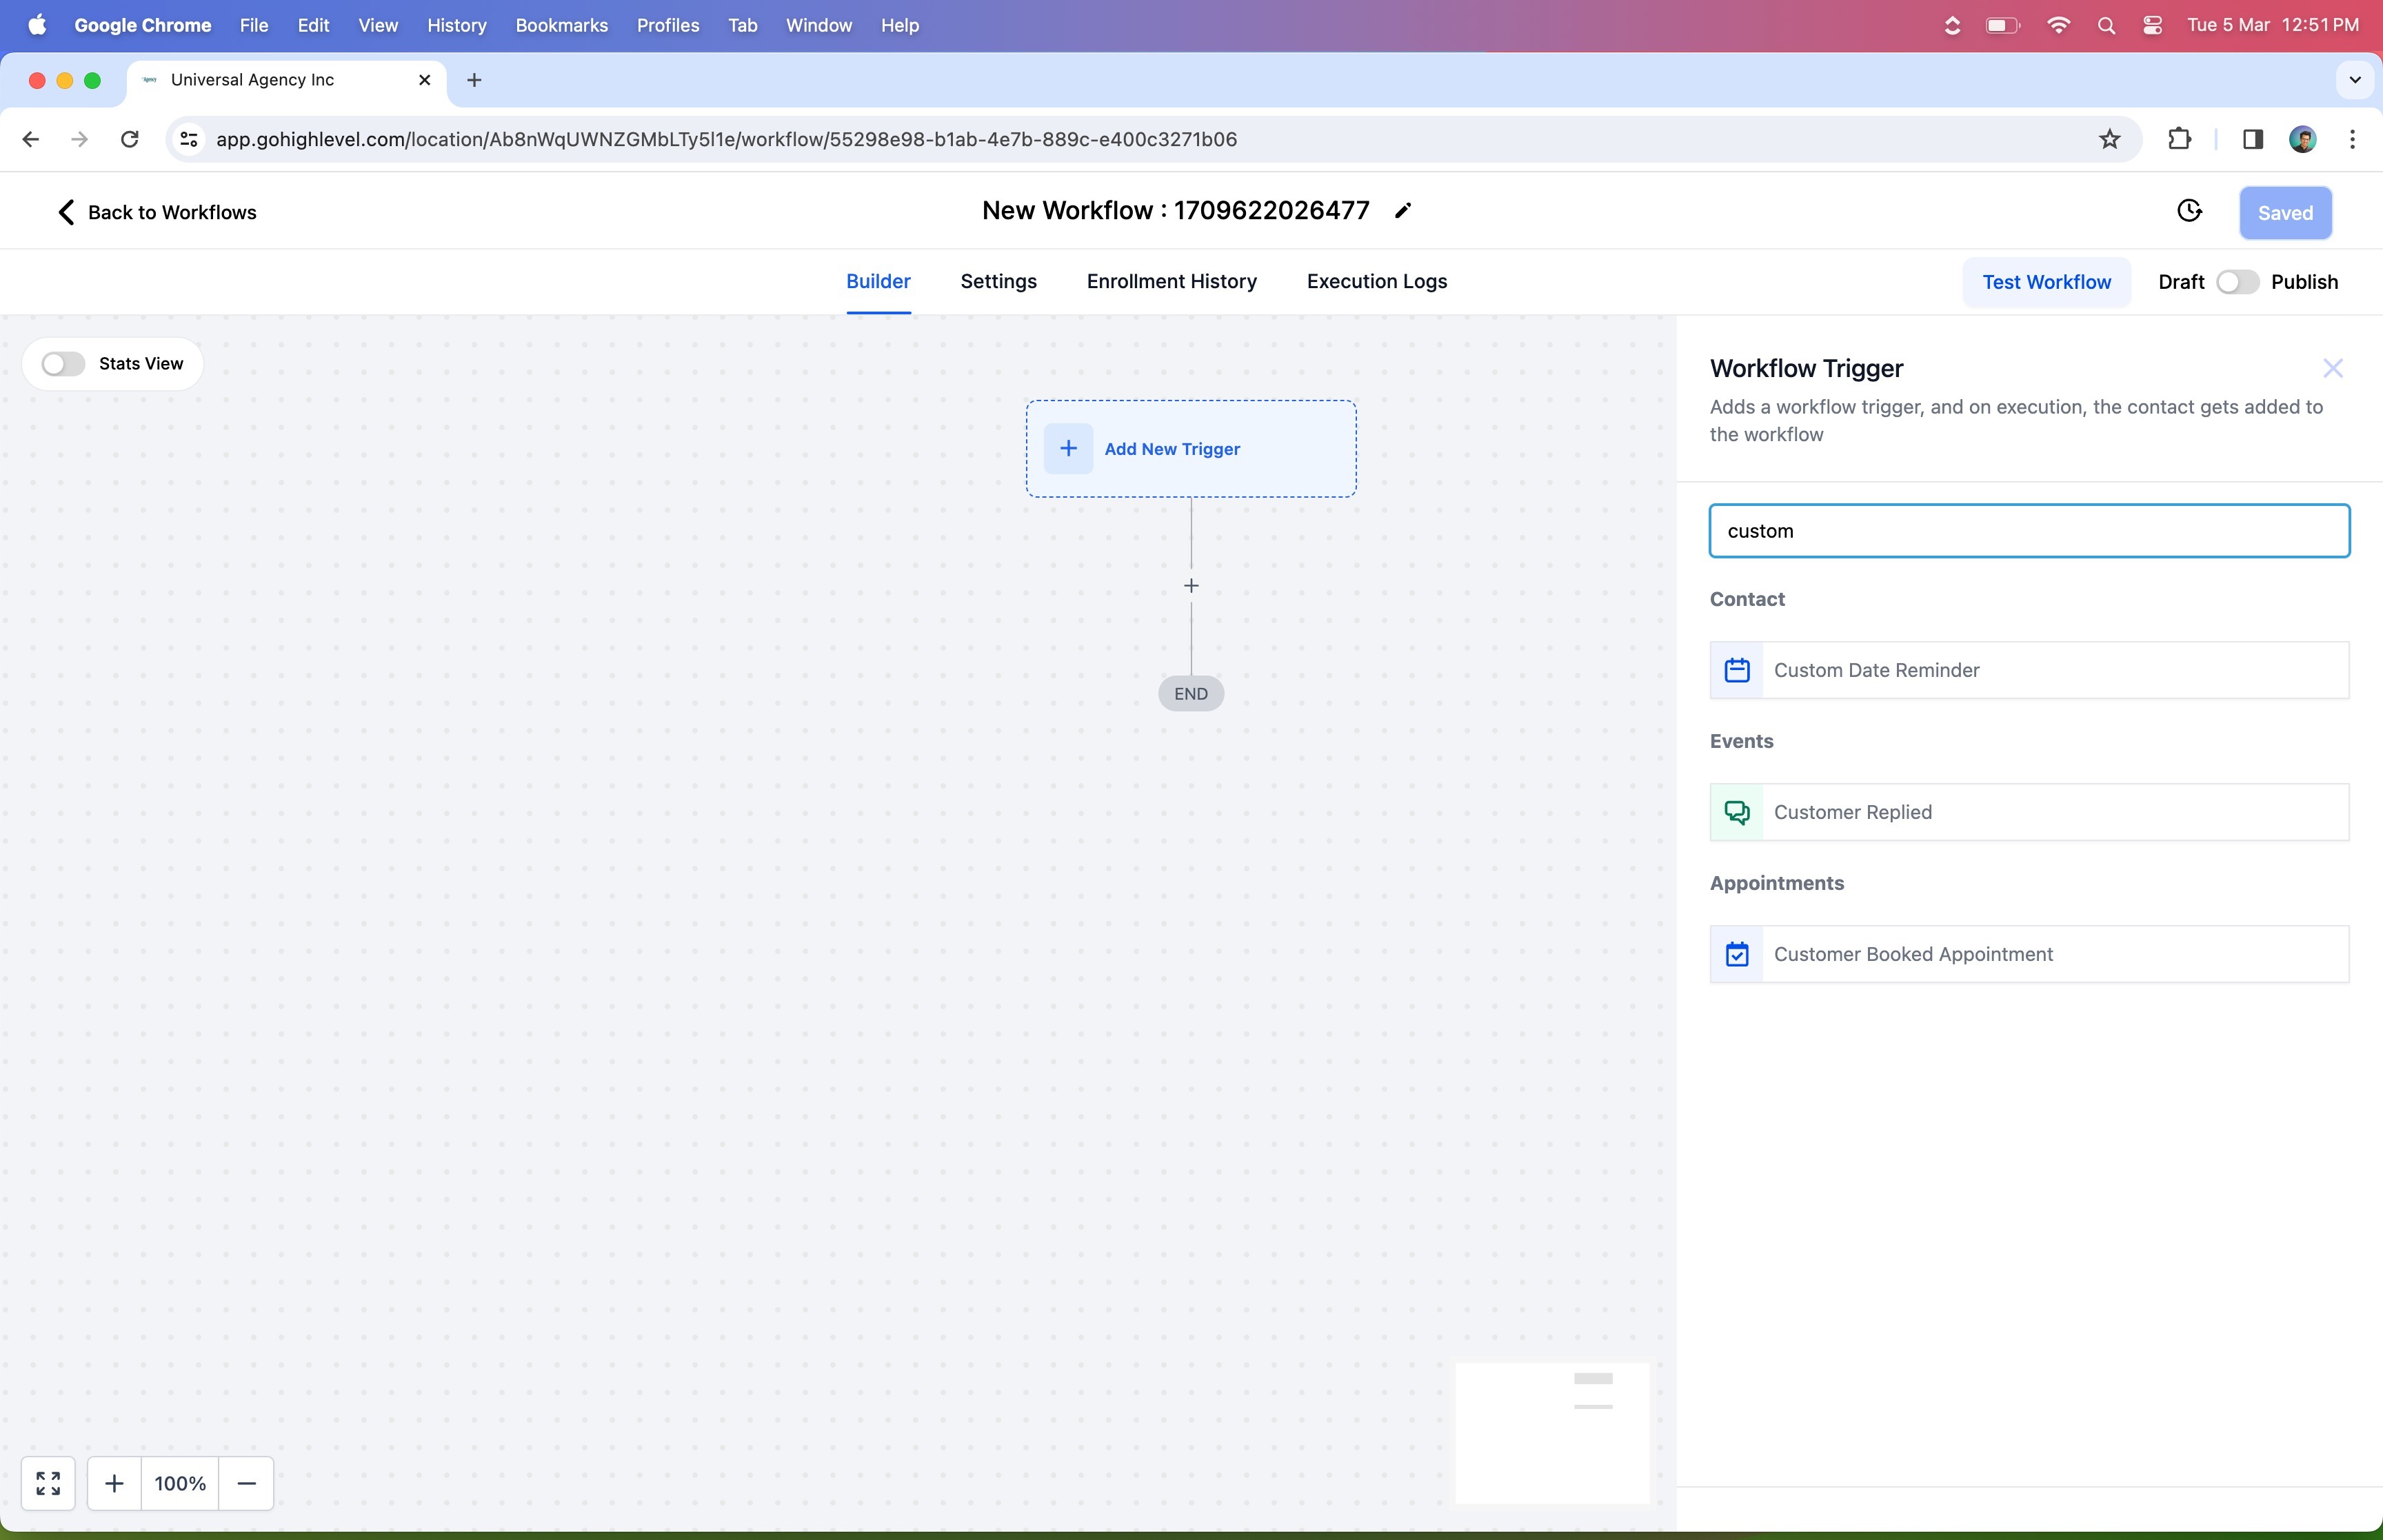The height and width of the screenshot is (1540, 2383).
Task: Click the pencil icon to rename workflow
Action: pyautogui.click(x=1403, y=211)
